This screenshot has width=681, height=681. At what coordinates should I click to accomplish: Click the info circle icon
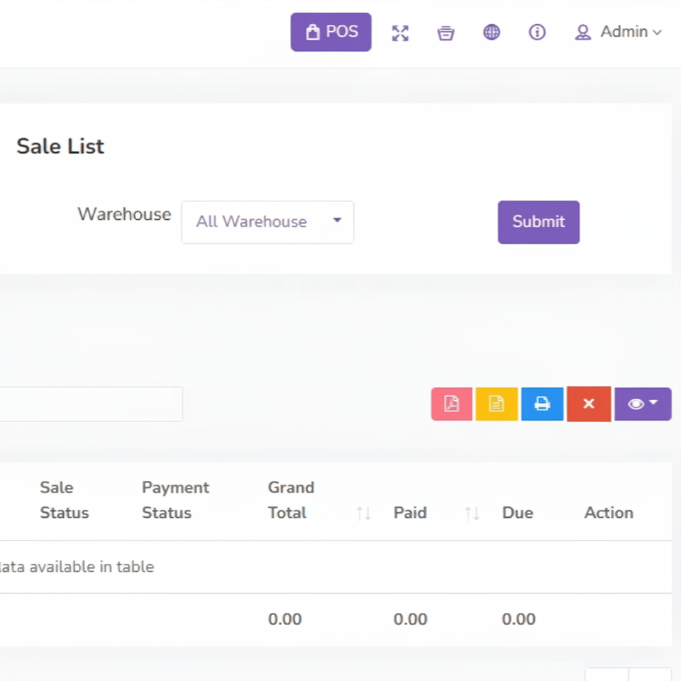537,32
